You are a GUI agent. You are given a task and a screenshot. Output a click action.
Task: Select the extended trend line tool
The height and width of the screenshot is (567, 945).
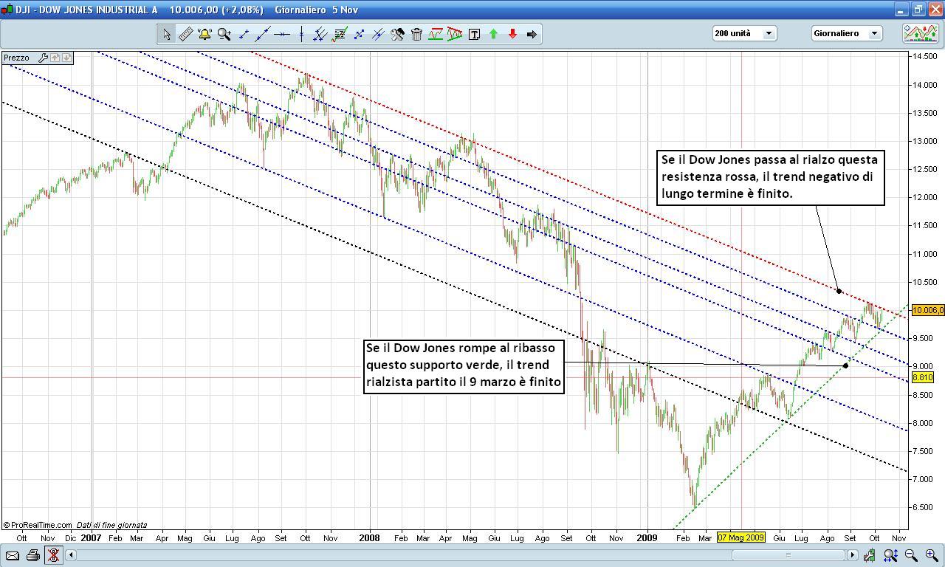click(263, 34)
